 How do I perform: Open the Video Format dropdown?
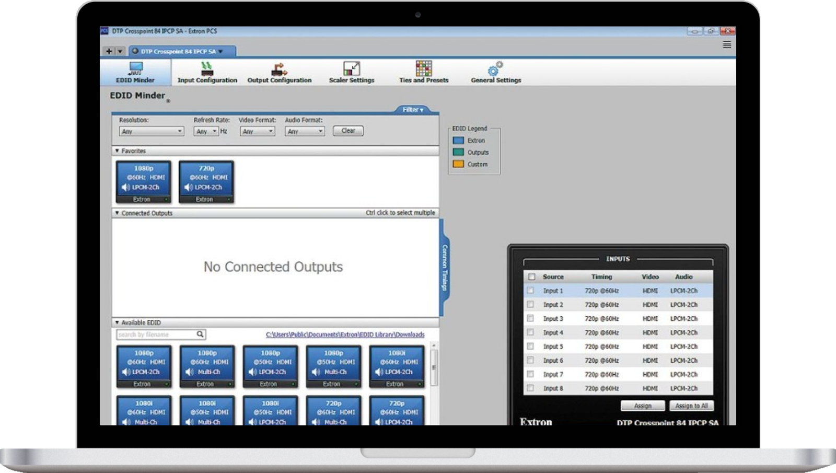[x=258, y=131]
